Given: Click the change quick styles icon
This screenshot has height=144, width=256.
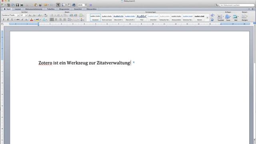Looking at the screenshot, I should pos(212,15).
